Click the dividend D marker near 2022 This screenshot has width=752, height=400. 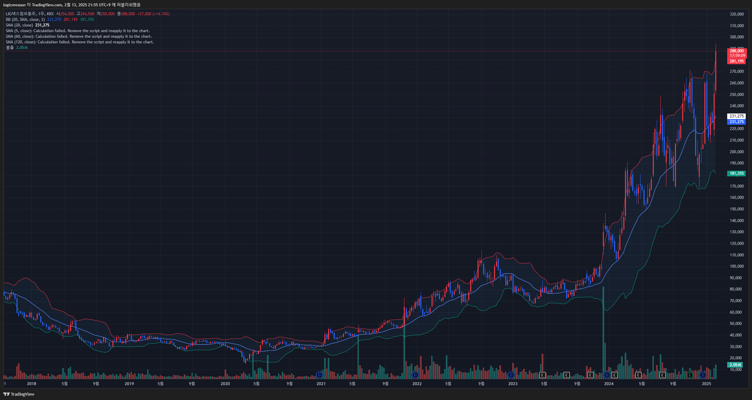[x=415, y=375]
